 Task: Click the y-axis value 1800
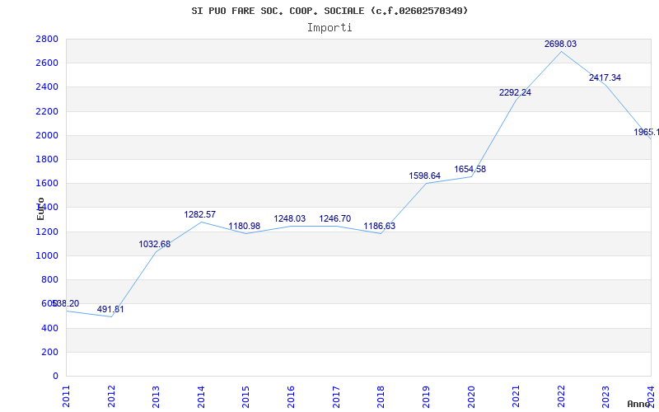coord(47,159)
